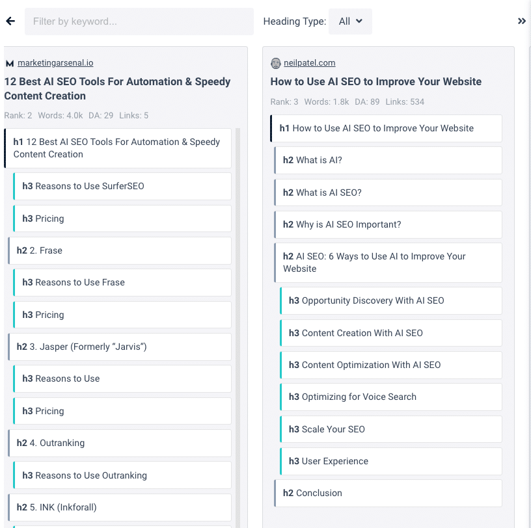The width and height of the screenshot is (531, 528).
Task: Select the h2 2. Frase heading
Action: tap(120, 250)
